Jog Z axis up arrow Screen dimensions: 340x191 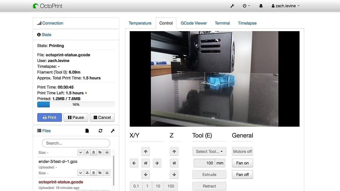pyautogui.click(x=174, y=151)
